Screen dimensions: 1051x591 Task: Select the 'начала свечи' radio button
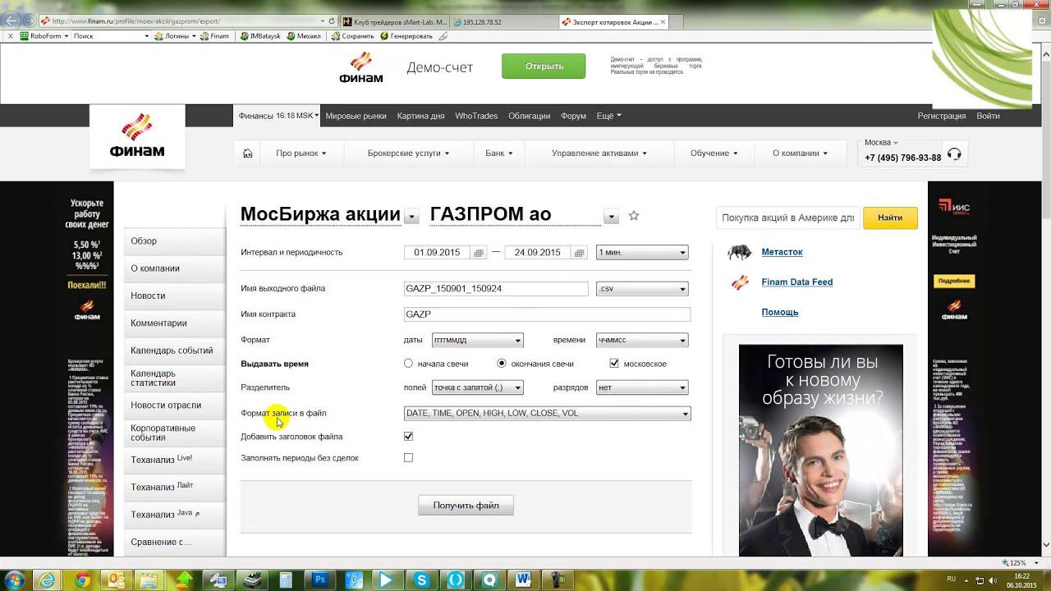point(409,363)
